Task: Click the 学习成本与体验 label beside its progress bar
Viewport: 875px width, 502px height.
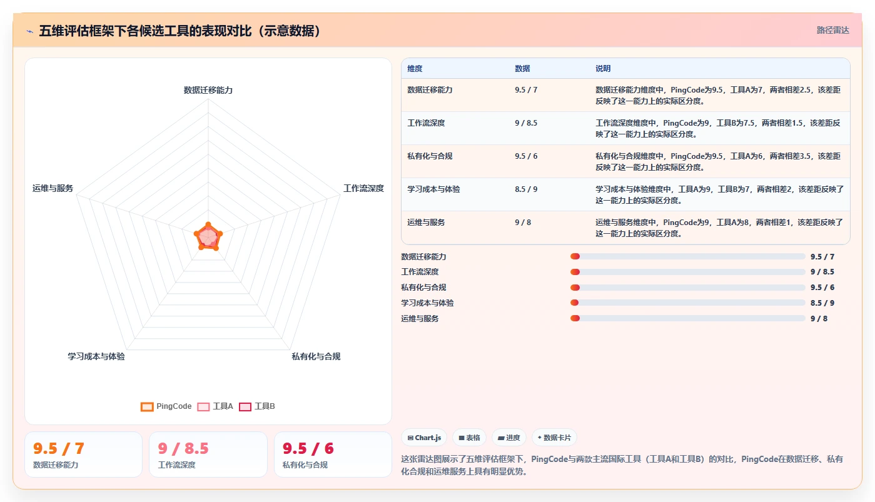Action: [x=428, y=303]
